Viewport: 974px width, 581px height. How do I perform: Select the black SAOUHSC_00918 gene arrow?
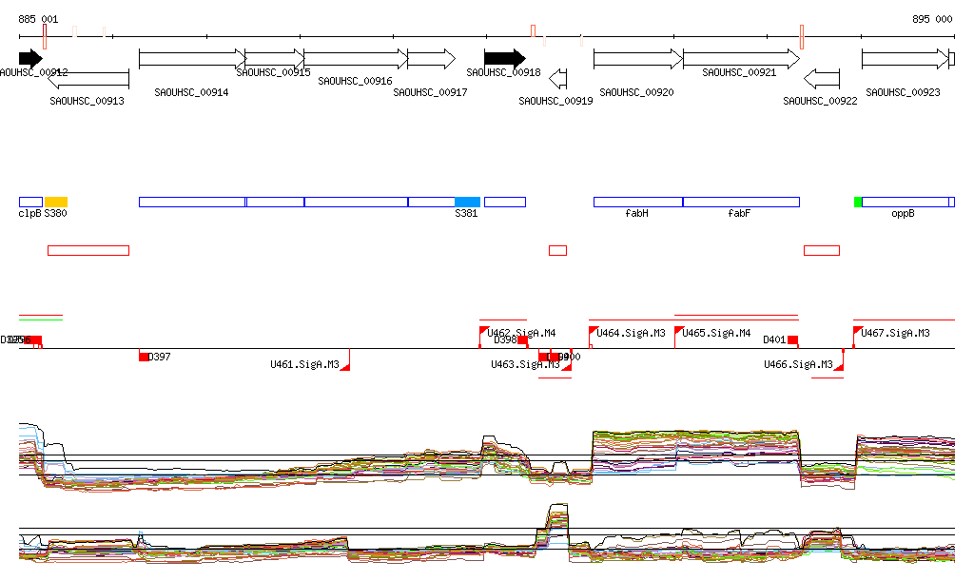coord(505,59)
